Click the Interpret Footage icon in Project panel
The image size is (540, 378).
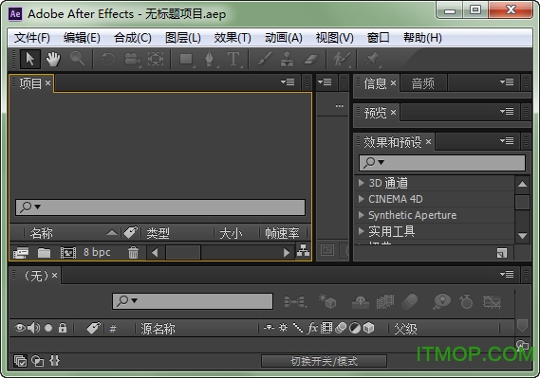21,253
